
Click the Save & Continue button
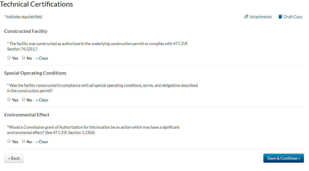283,158
